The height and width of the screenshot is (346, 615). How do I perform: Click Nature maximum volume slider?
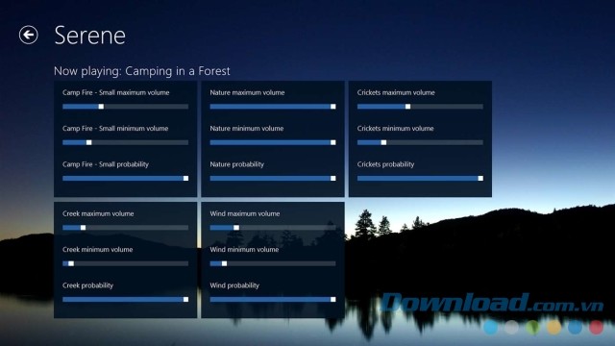point(273,107)
